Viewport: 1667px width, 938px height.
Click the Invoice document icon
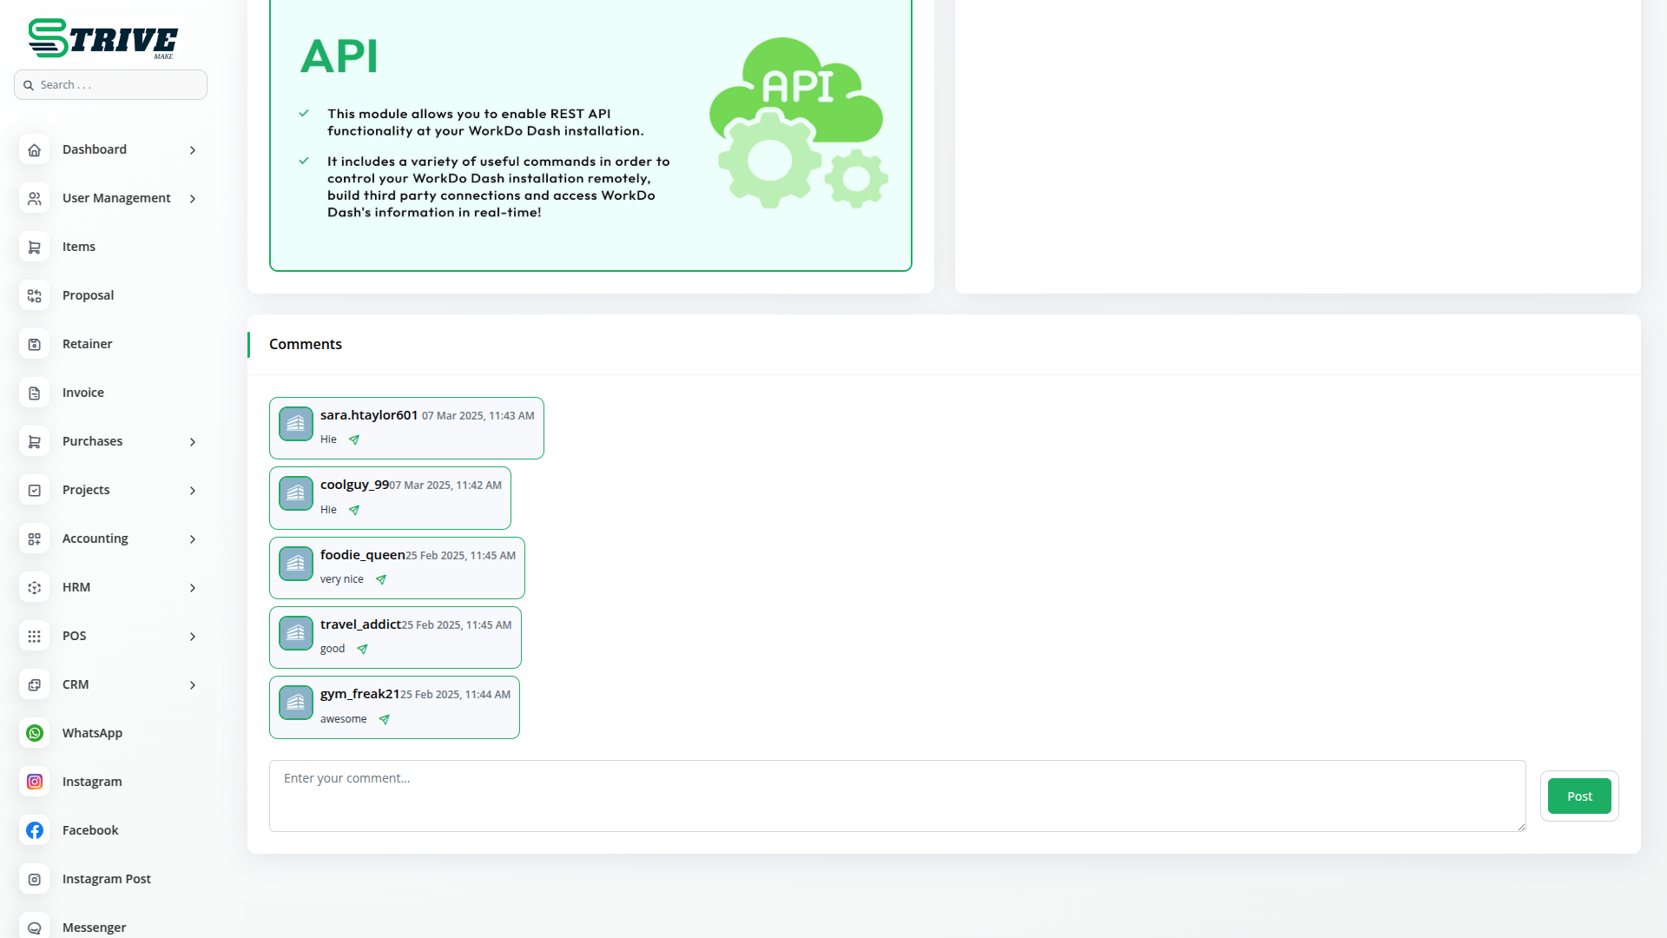35,393
